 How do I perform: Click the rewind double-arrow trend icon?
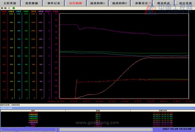coord(2,8)
